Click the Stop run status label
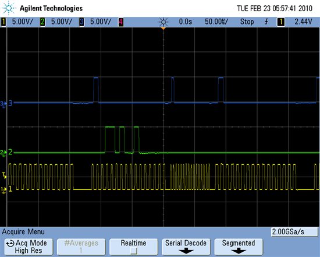 247,22
